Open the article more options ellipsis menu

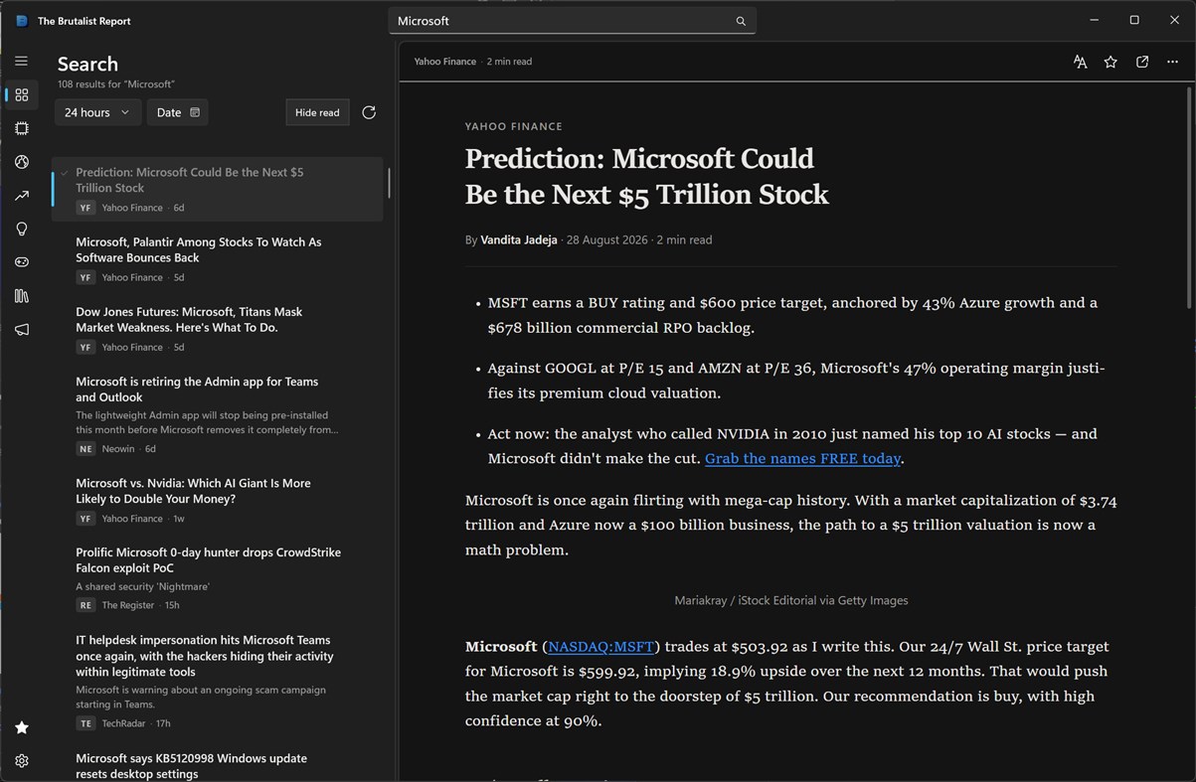pos(1172,62)
